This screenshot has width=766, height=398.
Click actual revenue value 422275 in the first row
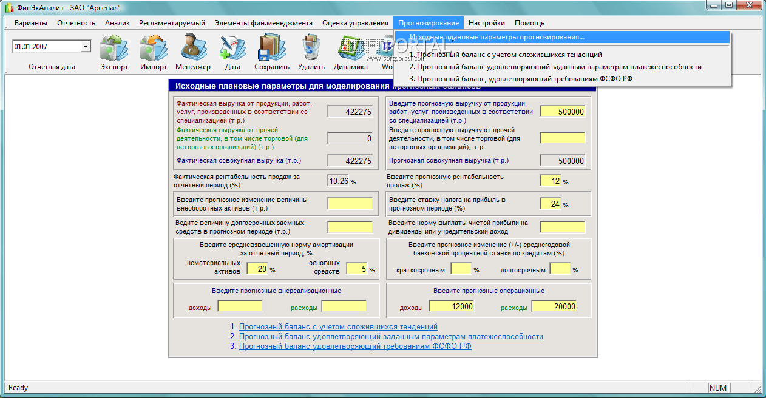(x=350, y=112)
